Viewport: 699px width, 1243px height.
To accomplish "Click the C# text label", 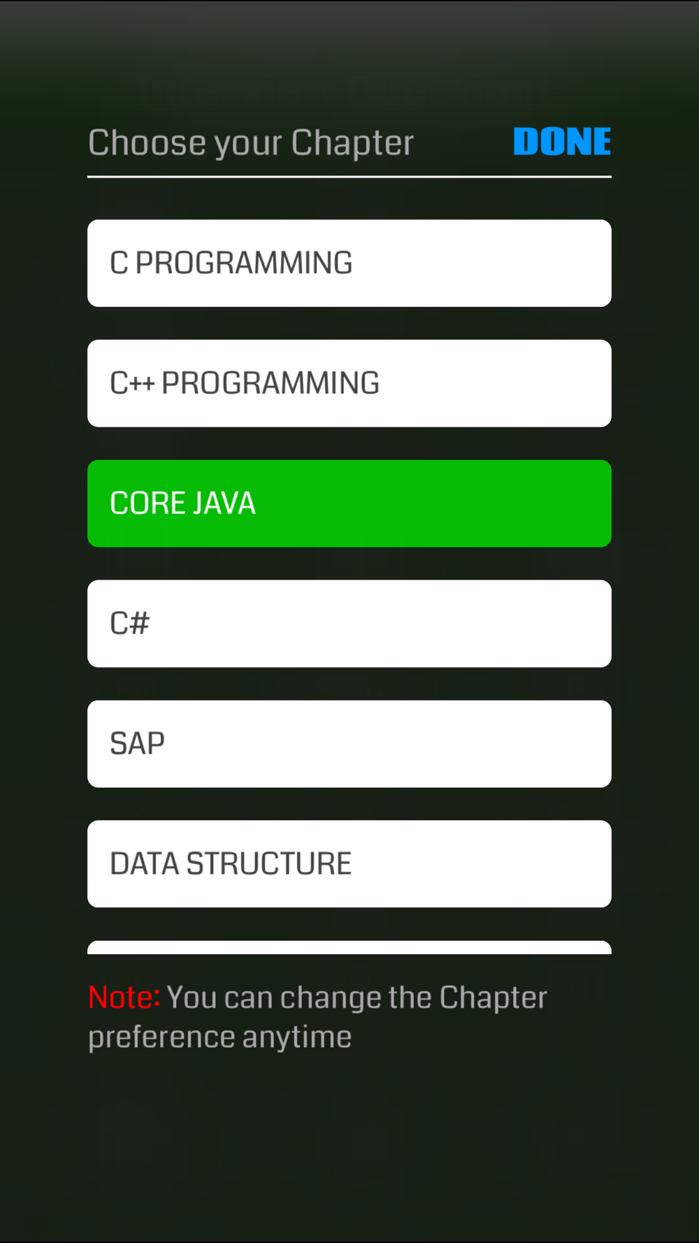I will click(x=130, y=624).
